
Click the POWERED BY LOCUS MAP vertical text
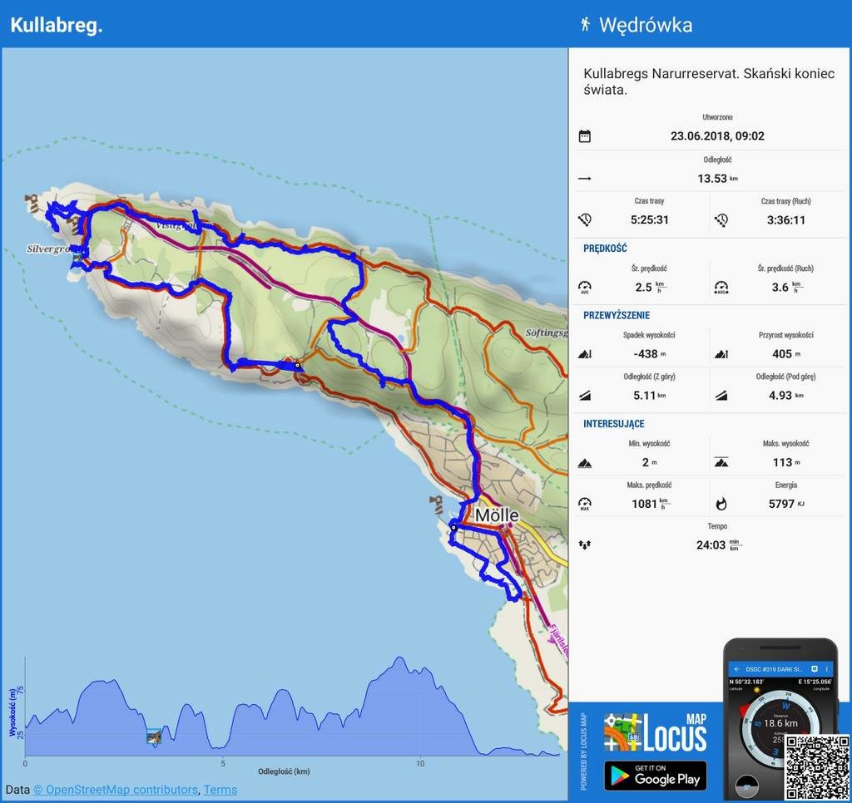(583, 751)
